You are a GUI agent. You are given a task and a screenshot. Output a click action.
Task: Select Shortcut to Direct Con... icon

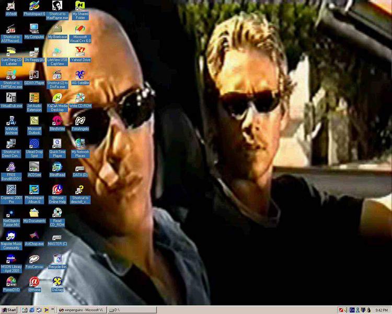point(11,149)
